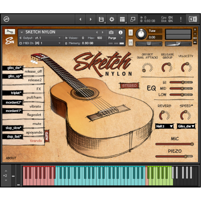Expand the instrument name dropdown triangle
Screen dimensions: 201x201
tap(22, 32)
